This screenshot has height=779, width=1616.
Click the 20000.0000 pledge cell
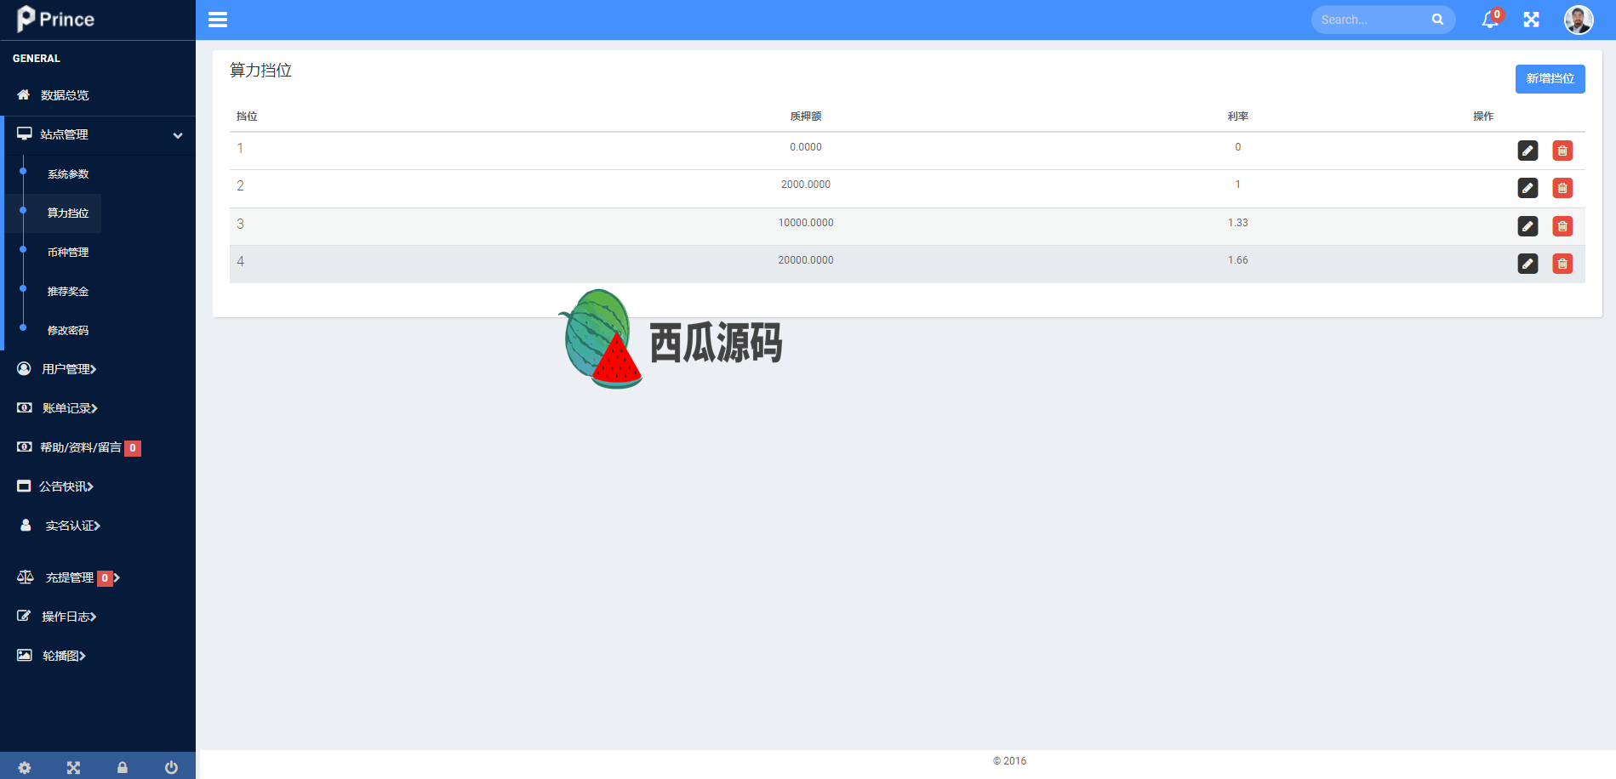click(x=806, y=260)
